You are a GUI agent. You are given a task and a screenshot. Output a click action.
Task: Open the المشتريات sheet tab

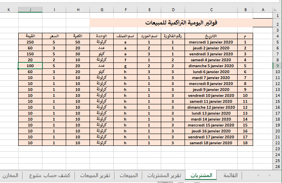tap(201, 175)
